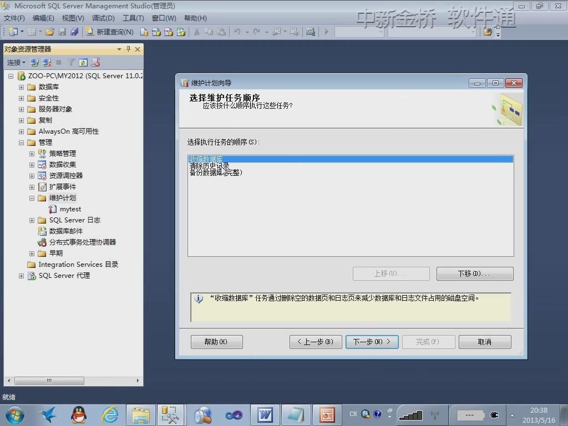Click the blue bird taskbar icon
This screenshot has width=568, height=426.
[48, 415]
